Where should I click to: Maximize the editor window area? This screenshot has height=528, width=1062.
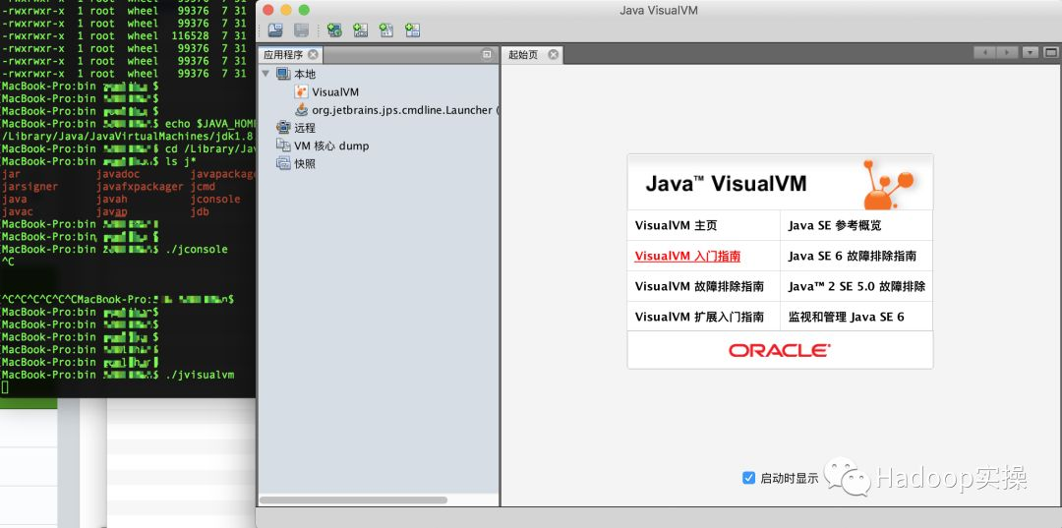1050,53
